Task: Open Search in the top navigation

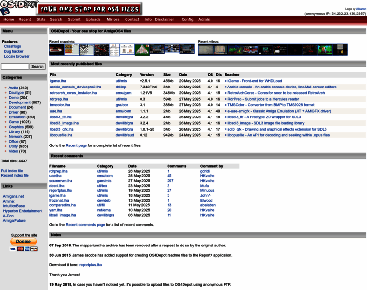Action: [56, 19]
